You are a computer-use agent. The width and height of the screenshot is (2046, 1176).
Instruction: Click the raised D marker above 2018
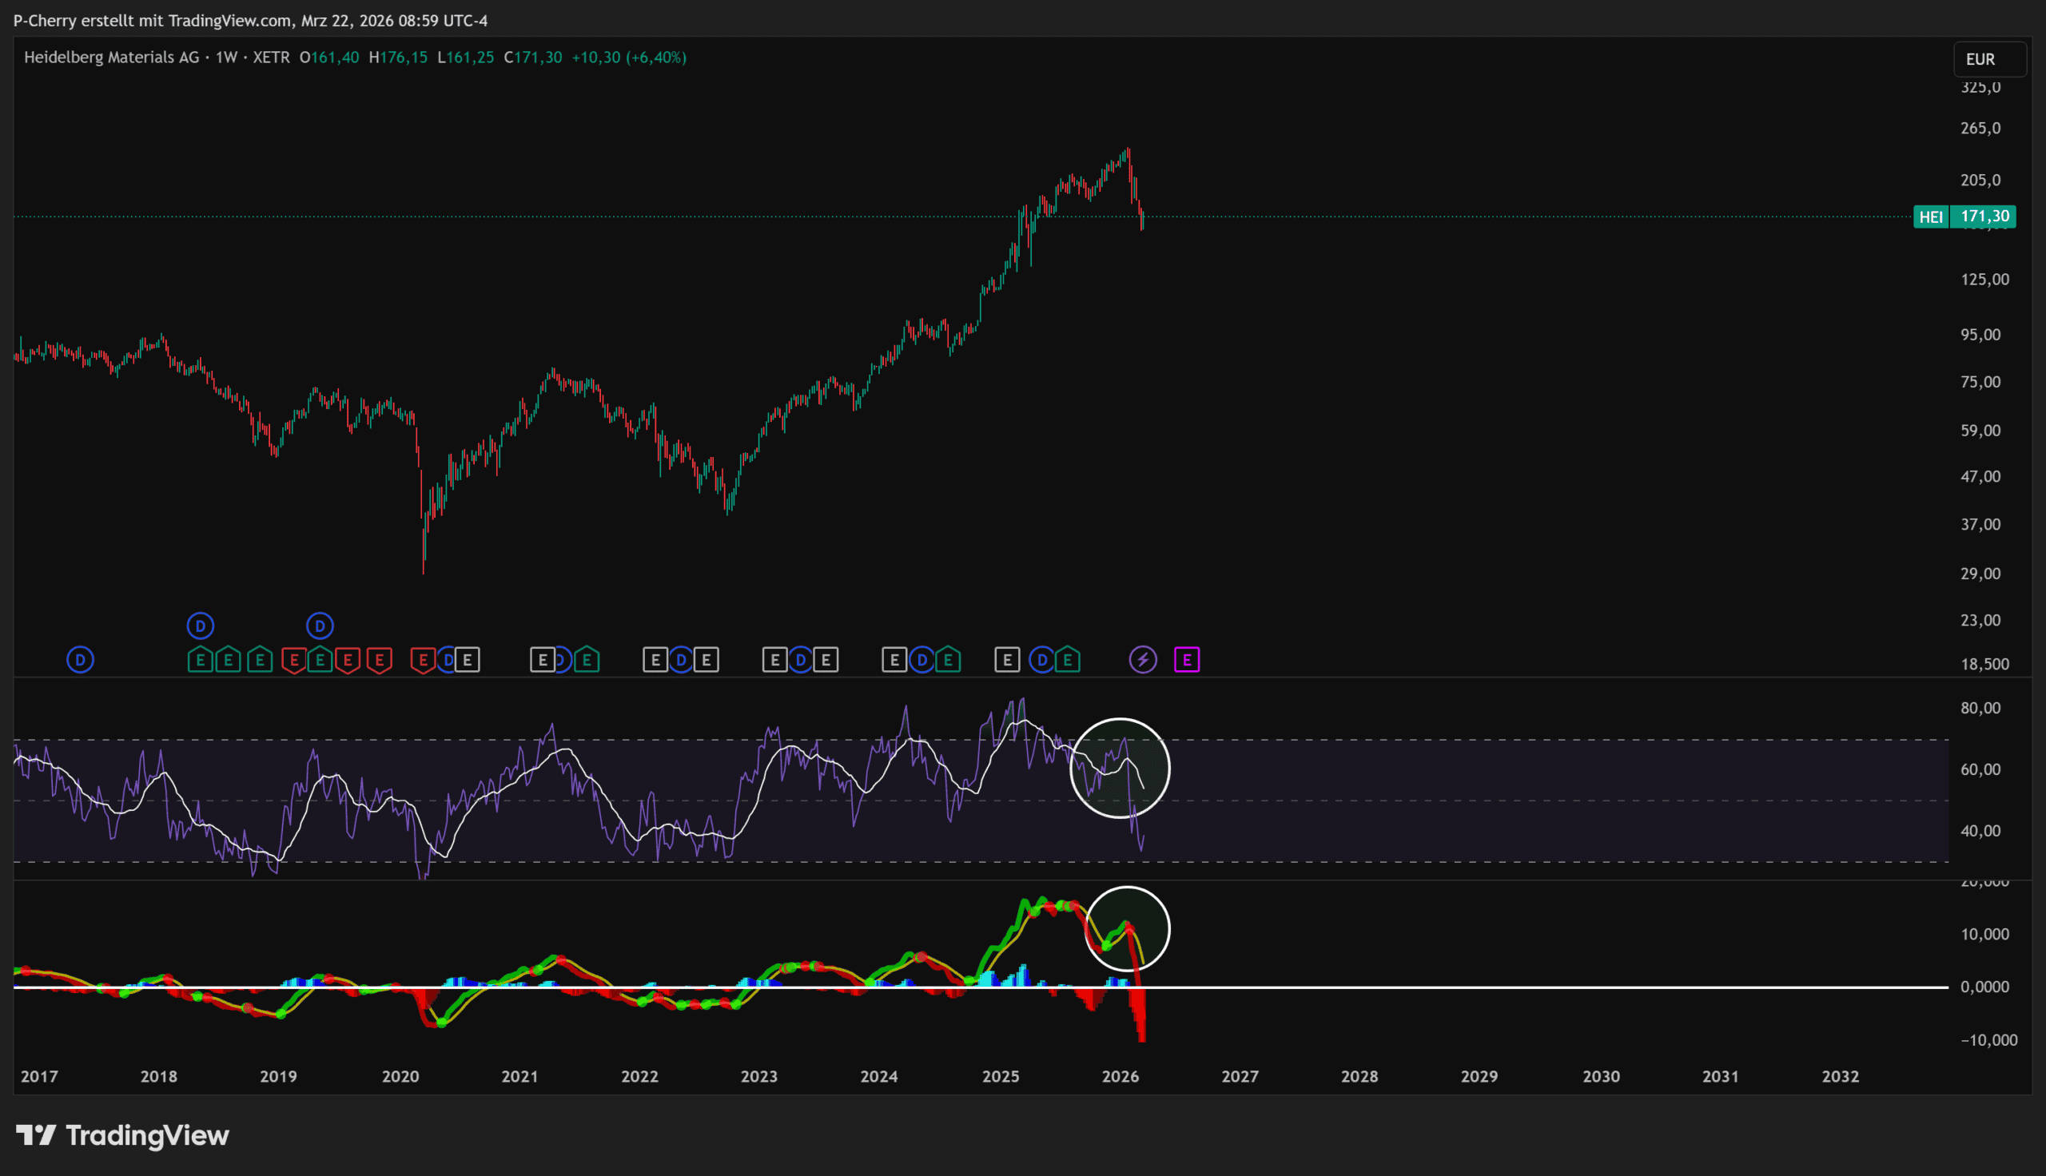(x=201, y=626)
